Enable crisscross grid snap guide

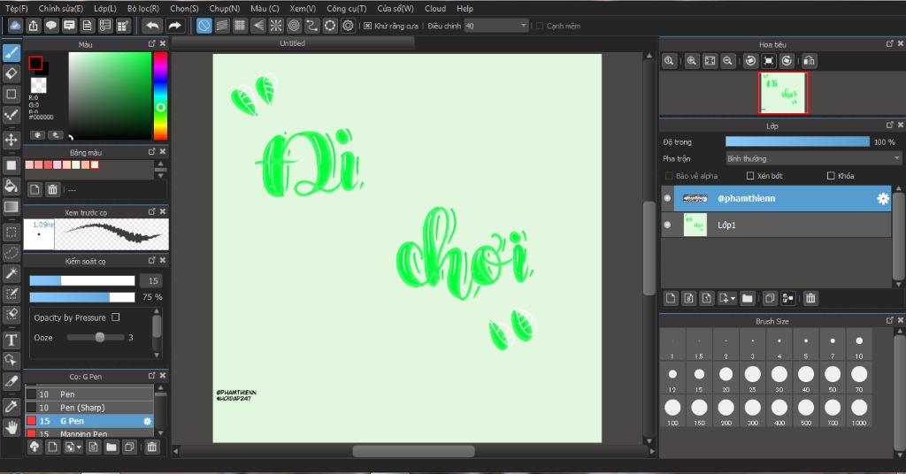(240, 26)
